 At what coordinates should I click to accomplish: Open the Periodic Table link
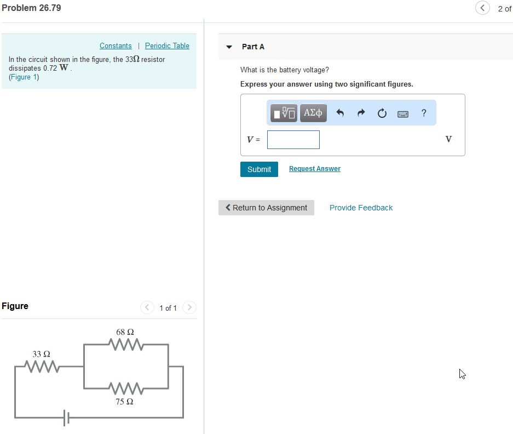[167, 45]
